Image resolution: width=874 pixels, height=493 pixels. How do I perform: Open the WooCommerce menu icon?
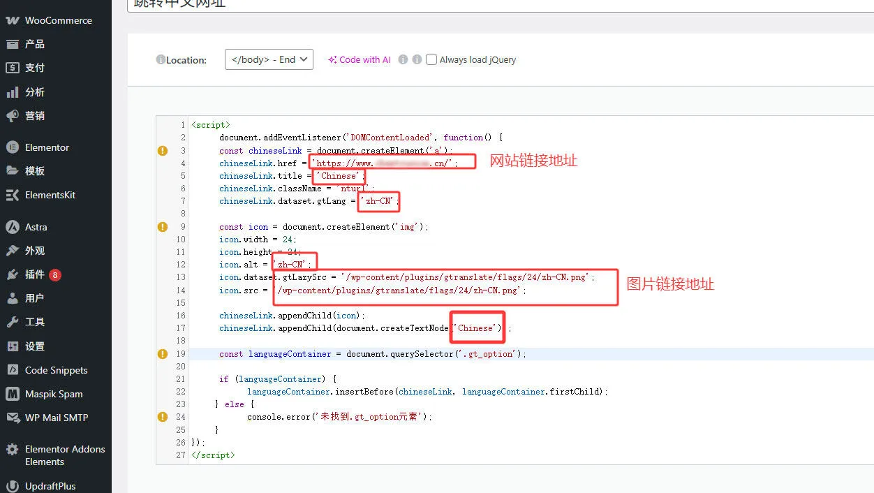coord(13,20)
